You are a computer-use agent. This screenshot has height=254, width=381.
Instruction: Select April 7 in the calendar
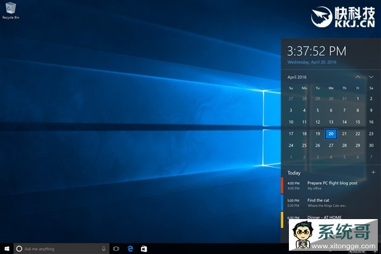[344, 110]
